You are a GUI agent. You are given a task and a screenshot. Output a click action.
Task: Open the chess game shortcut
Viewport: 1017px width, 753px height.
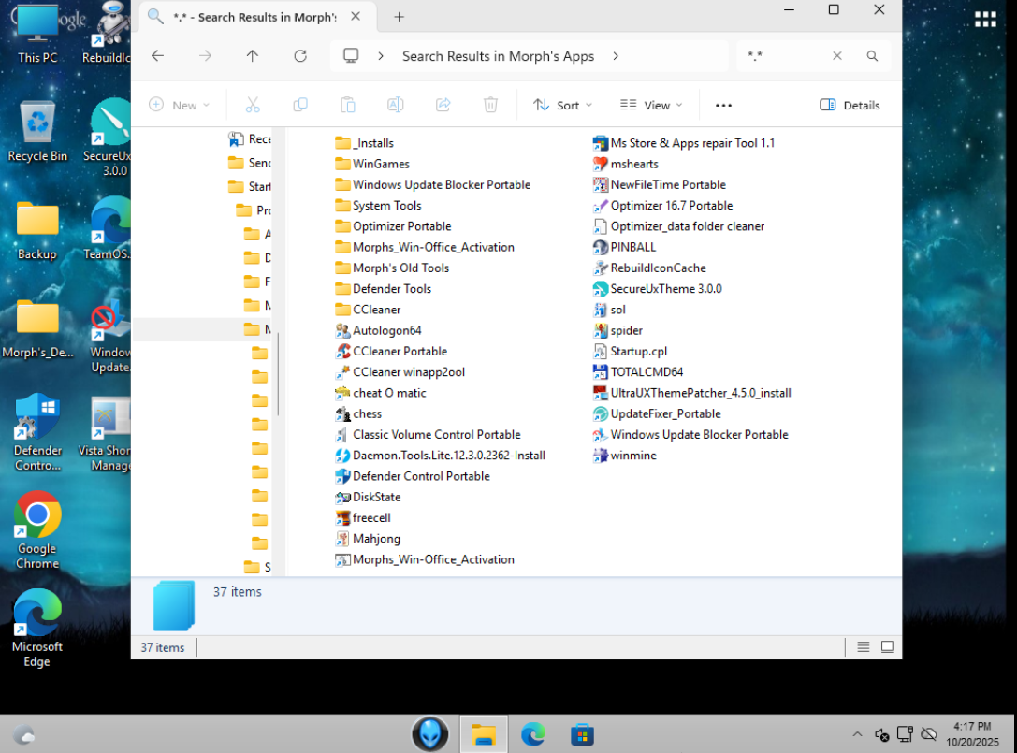367,413
